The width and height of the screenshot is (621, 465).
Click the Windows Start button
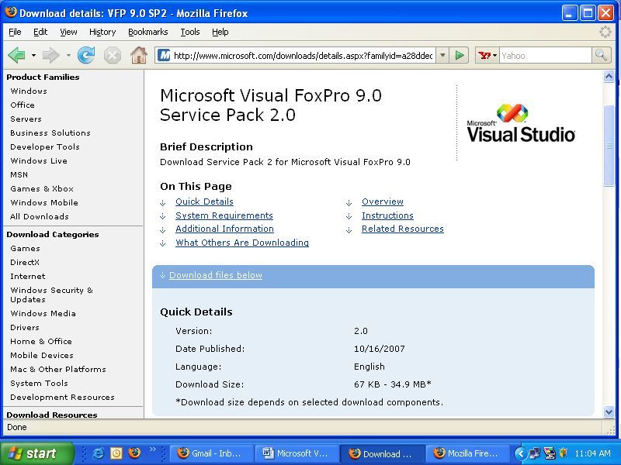pyautogui.click(x=36, y=453)
